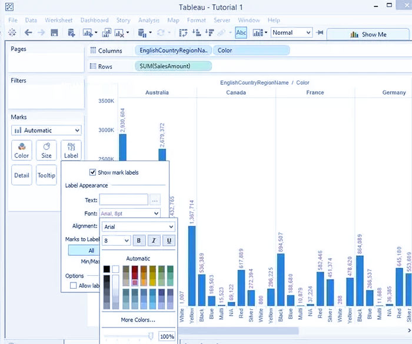Click the group members paperclip icon
Viewport: 412px width, 344px height.
pos(221,33)
